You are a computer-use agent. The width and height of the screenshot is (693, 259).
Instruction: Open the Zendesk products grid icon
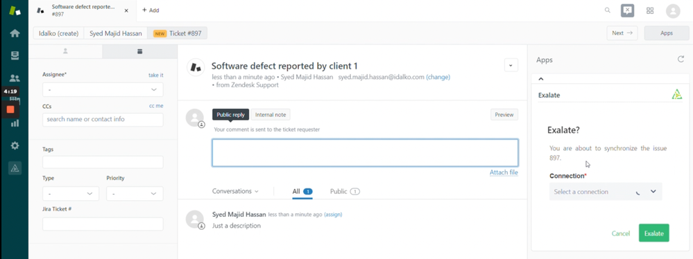650,10
